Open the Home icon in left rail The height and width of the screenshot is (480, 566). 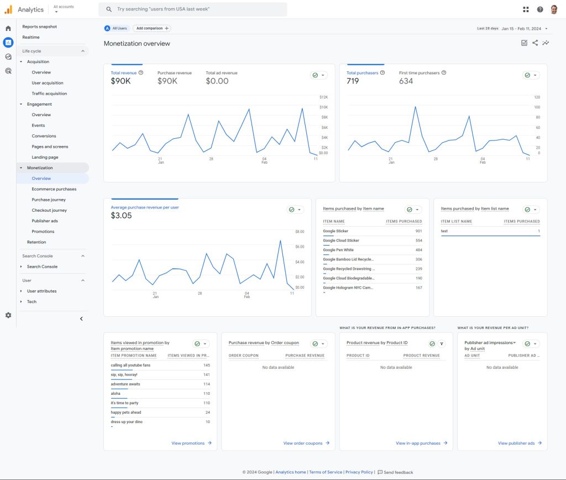pos(8,28)
